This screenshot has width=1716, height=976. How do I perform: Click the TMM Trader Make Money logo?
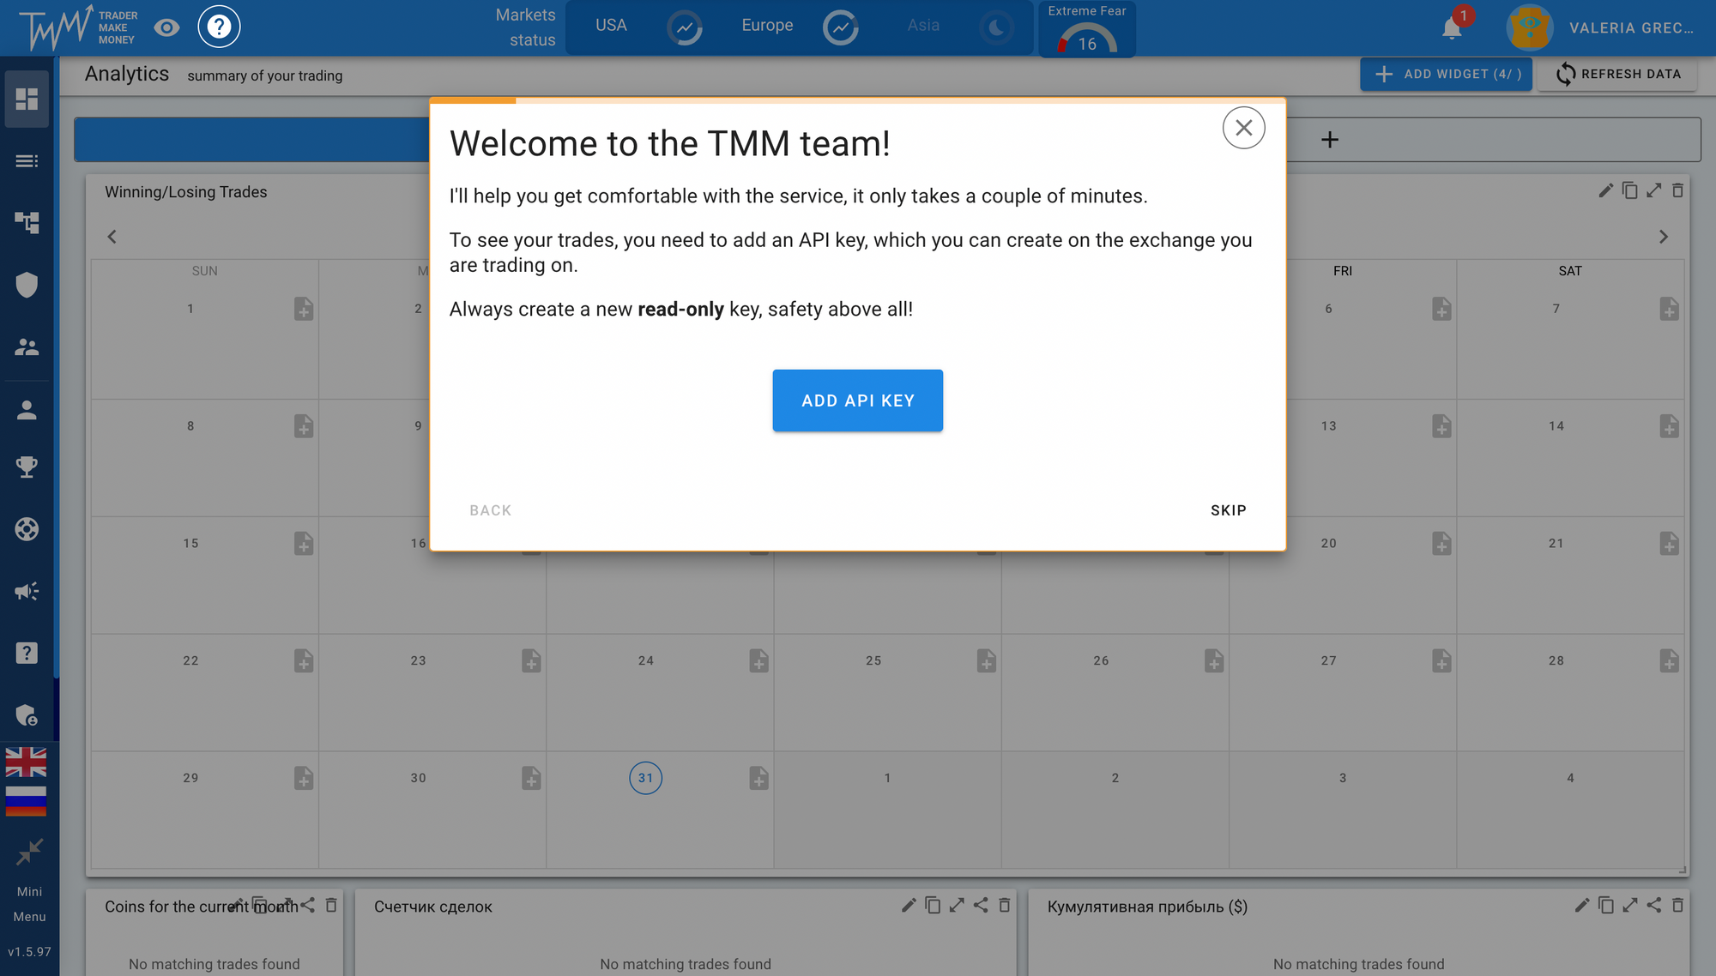78,27
